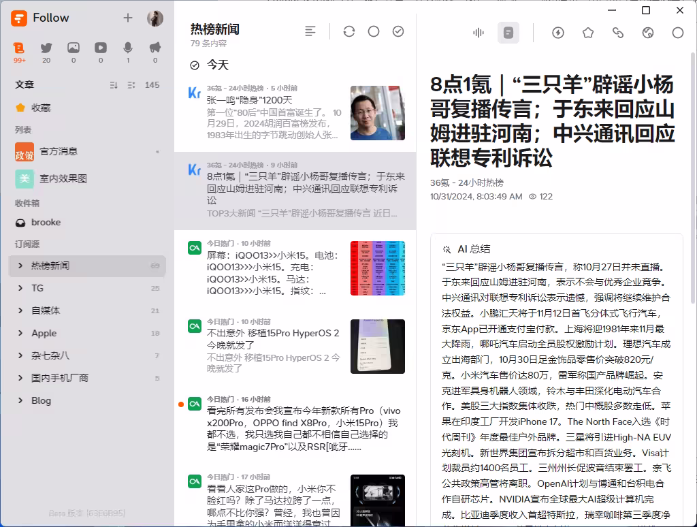Open the 张一鸭 article portrait thumbnail
697x527 pixels.
(377, 113)
